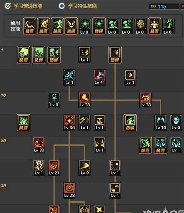This screenshot has height=213, width=184.
Task: Click the blue ankh Lv 0 skill icon
Action: tap(54, 100)
